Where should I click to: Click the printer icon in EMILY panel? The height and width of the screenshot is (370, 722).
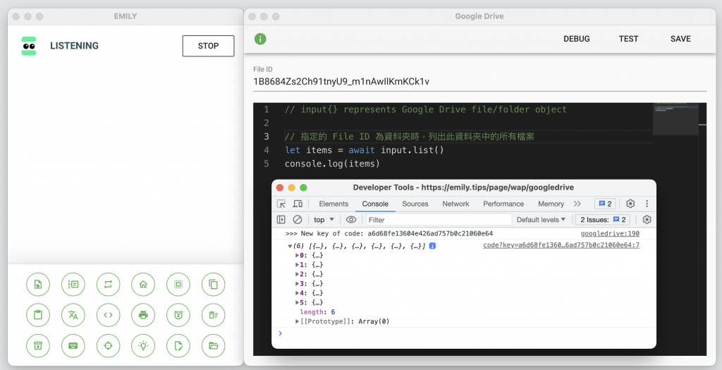pos(143,315)
